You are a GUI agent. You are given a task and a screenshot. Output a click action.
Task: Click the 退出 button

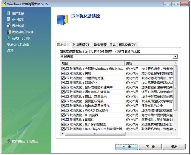[x=174, y=147]
